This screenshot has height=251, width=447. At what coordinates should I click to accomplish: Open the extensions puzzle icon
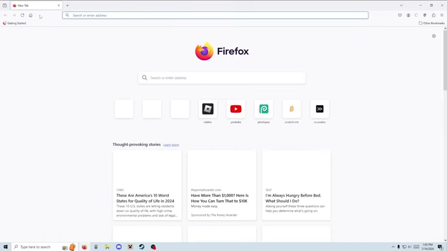pos(433,15)
